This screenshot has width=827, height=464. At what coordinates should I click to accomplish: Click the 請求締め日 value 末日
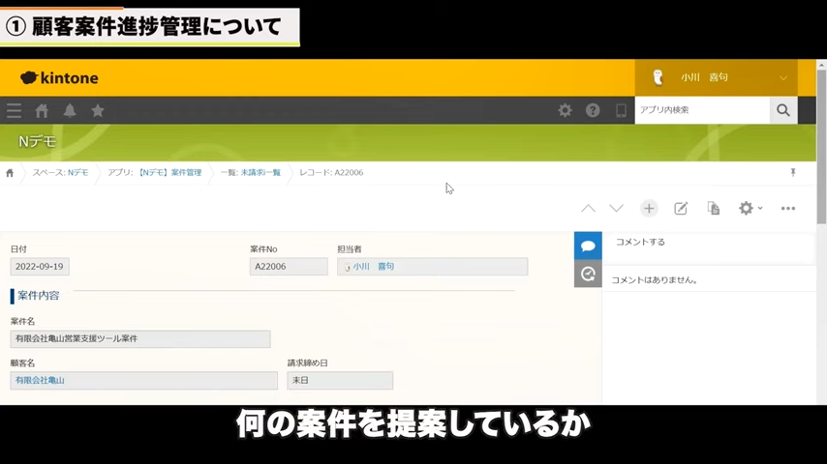coord(340,380)
